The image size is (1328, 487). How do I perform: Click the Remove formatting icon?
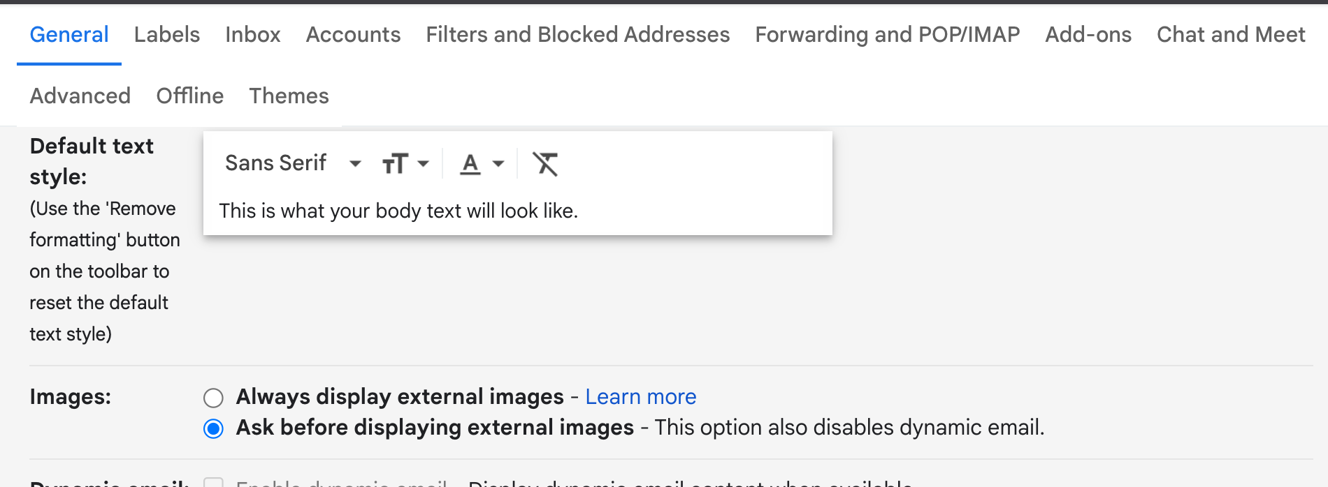tap(545, 164)
